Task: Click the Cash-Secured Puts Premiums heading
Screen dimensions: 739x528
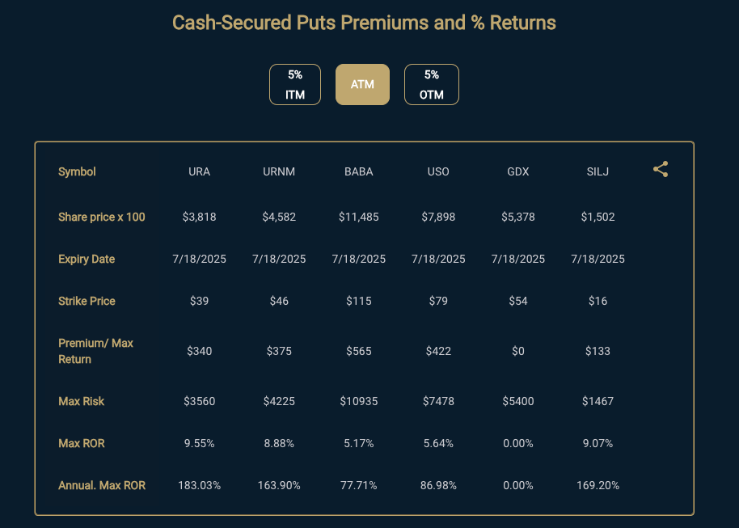Action: pos(365,23)
